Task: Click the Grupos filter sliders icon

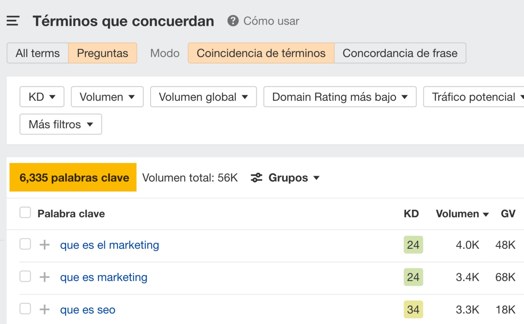Action: coord(256,178)
